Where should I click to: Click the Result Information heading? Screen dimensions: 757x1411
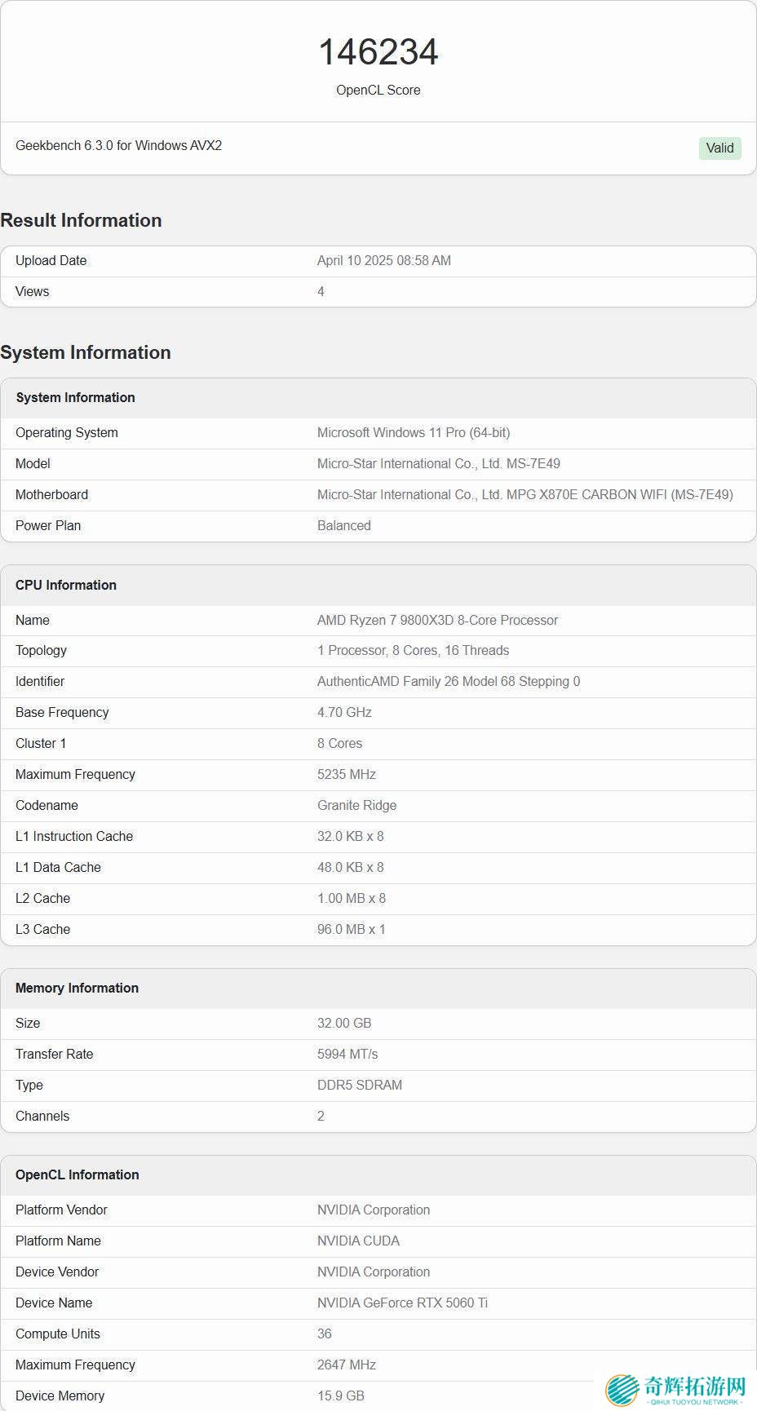81,220
